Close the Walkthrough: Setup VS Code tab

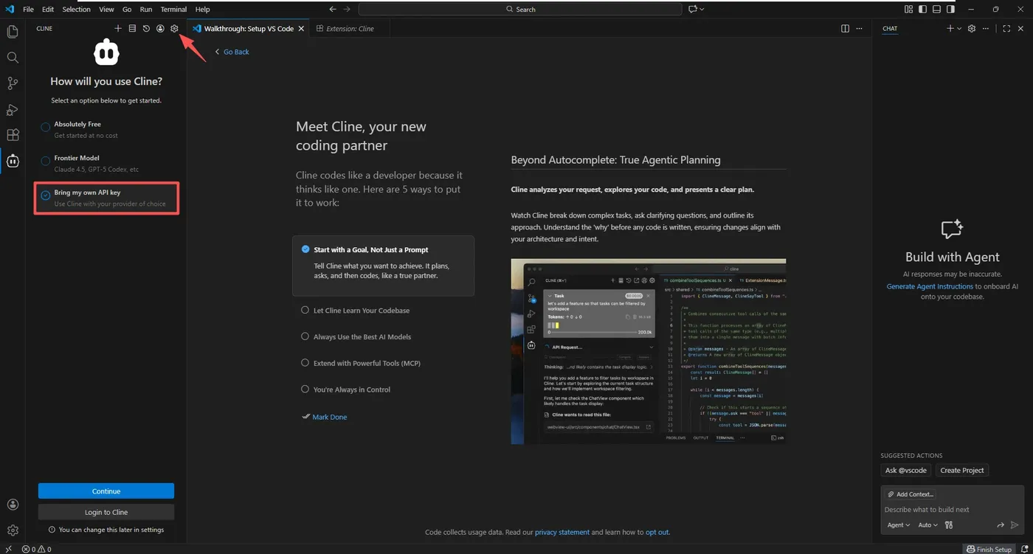coord(301,29)
